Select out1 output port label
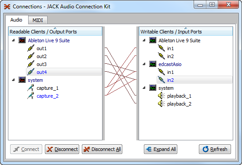Screen dimensions: 242x165 [41, 48]
